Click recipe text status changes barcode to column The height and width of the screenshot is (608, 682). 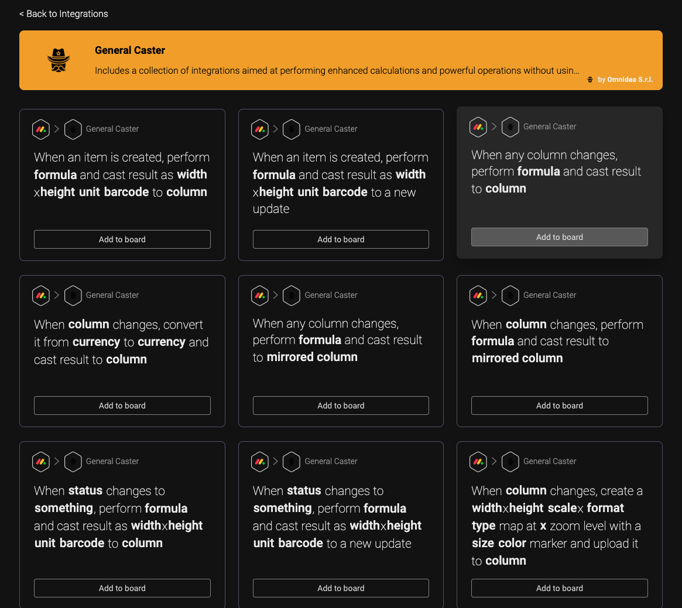point(118,517)
